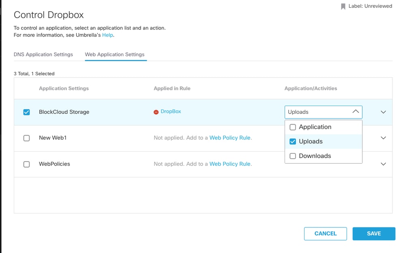Switch to DNS Application Settings tab
Image resolution: width=405 pixels, height=253 pixels.
coord(43,54)
